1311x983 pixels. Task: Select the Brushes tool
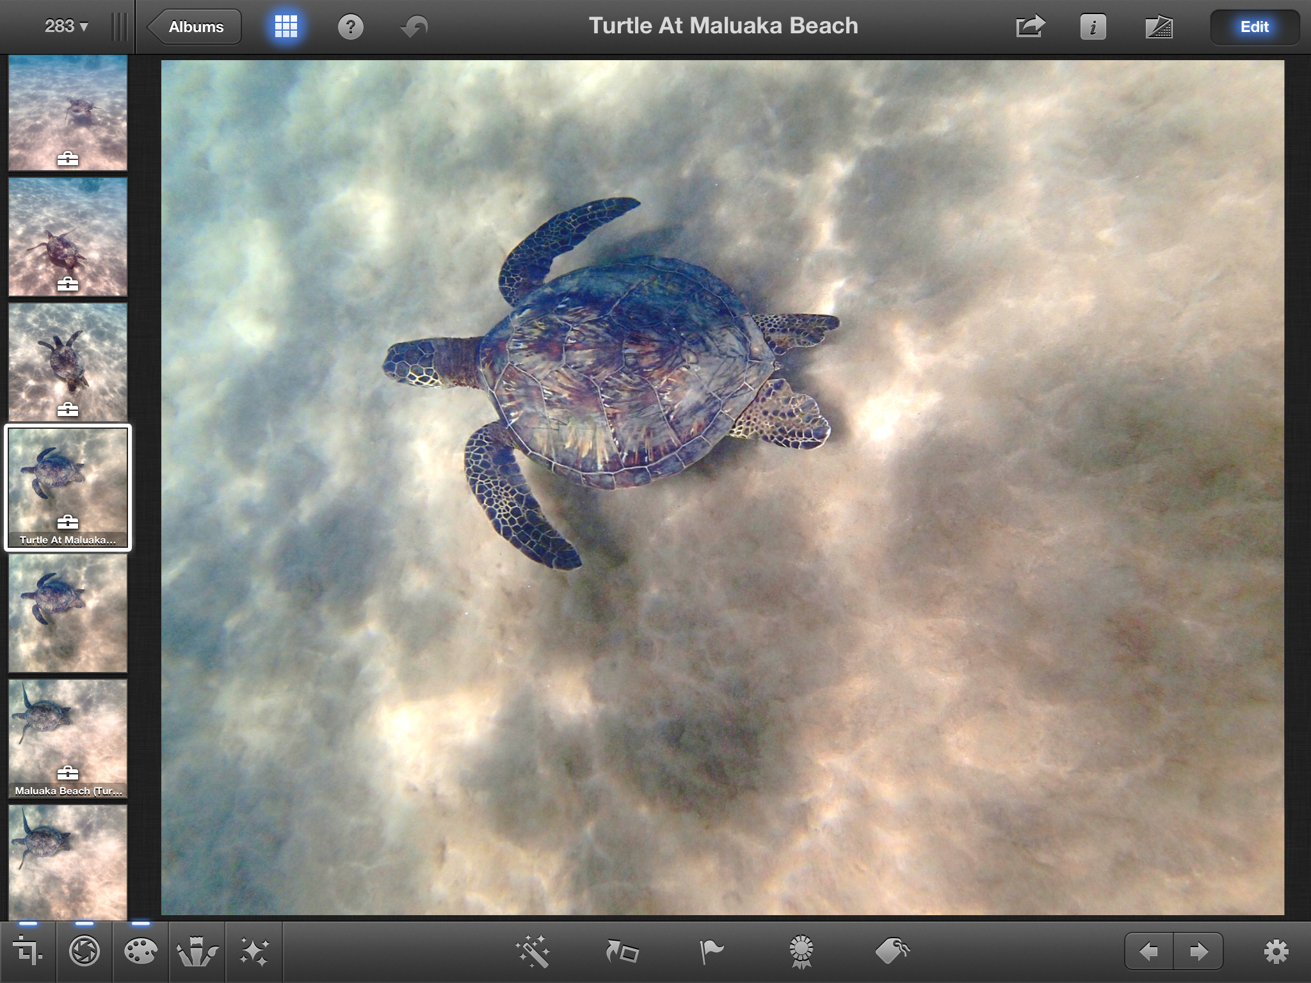tap(197, 952)
